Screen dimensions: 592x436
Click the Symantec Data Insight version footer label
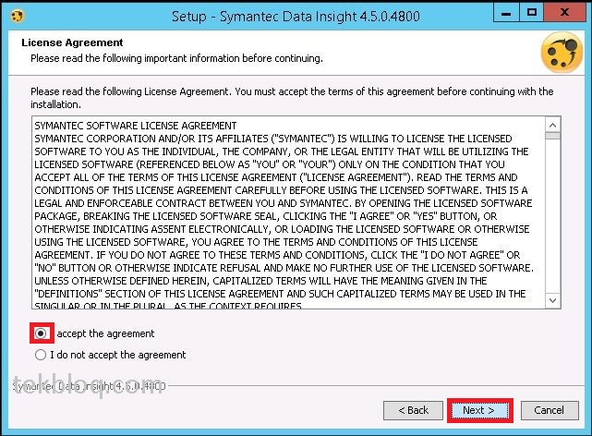pyautogui.click(x=89, y=386)
